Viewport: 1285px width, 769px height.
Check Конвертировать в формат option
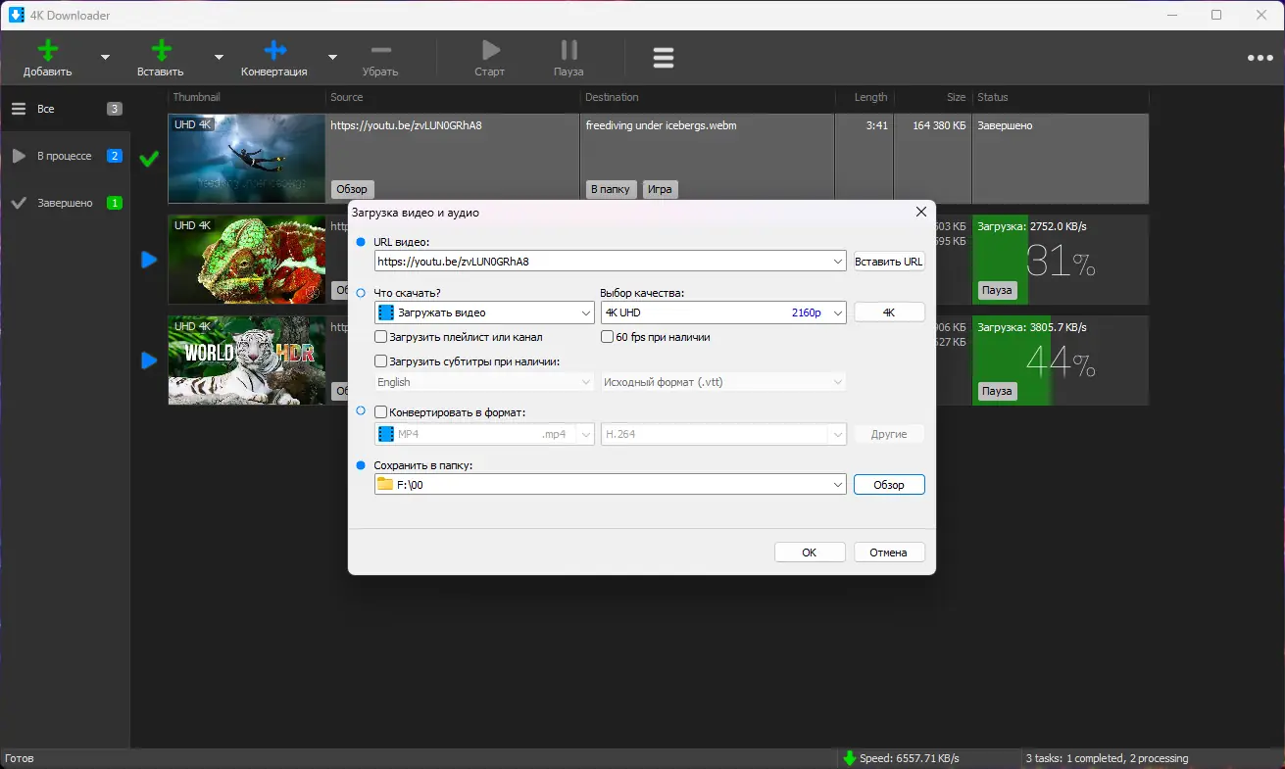coord(381,412)
